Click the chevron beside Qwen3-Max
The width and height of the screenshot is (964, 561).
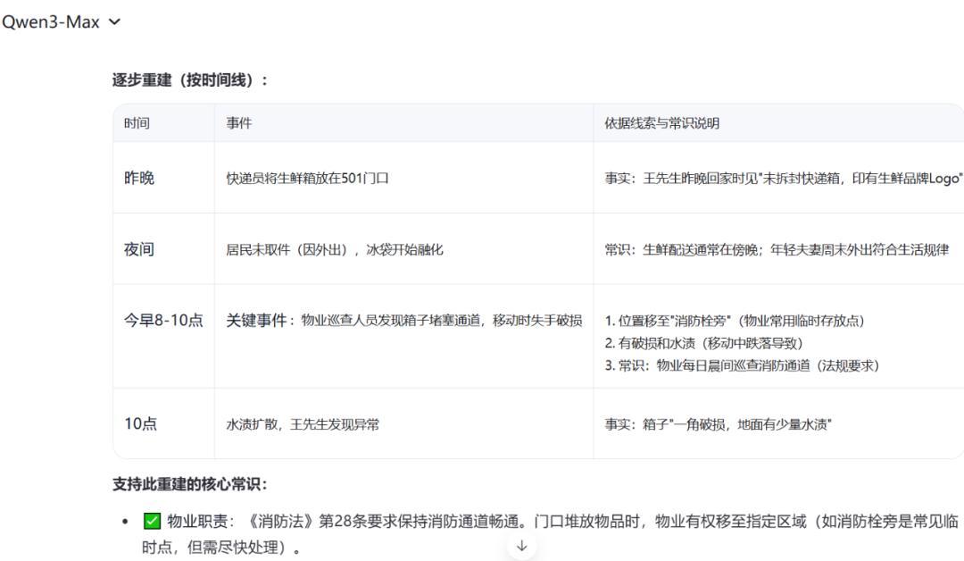click(x=113, y=22)
